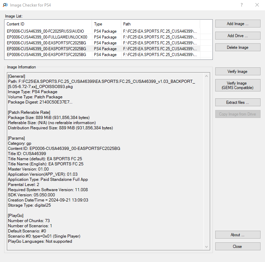
Task: Click Verify Image button
Action: (238, 72)
